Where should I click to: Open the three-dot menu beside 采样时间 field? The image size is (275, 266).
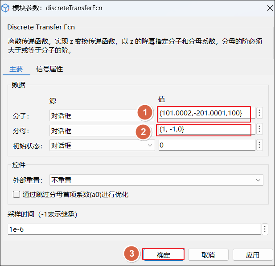[x=265, y=229]
